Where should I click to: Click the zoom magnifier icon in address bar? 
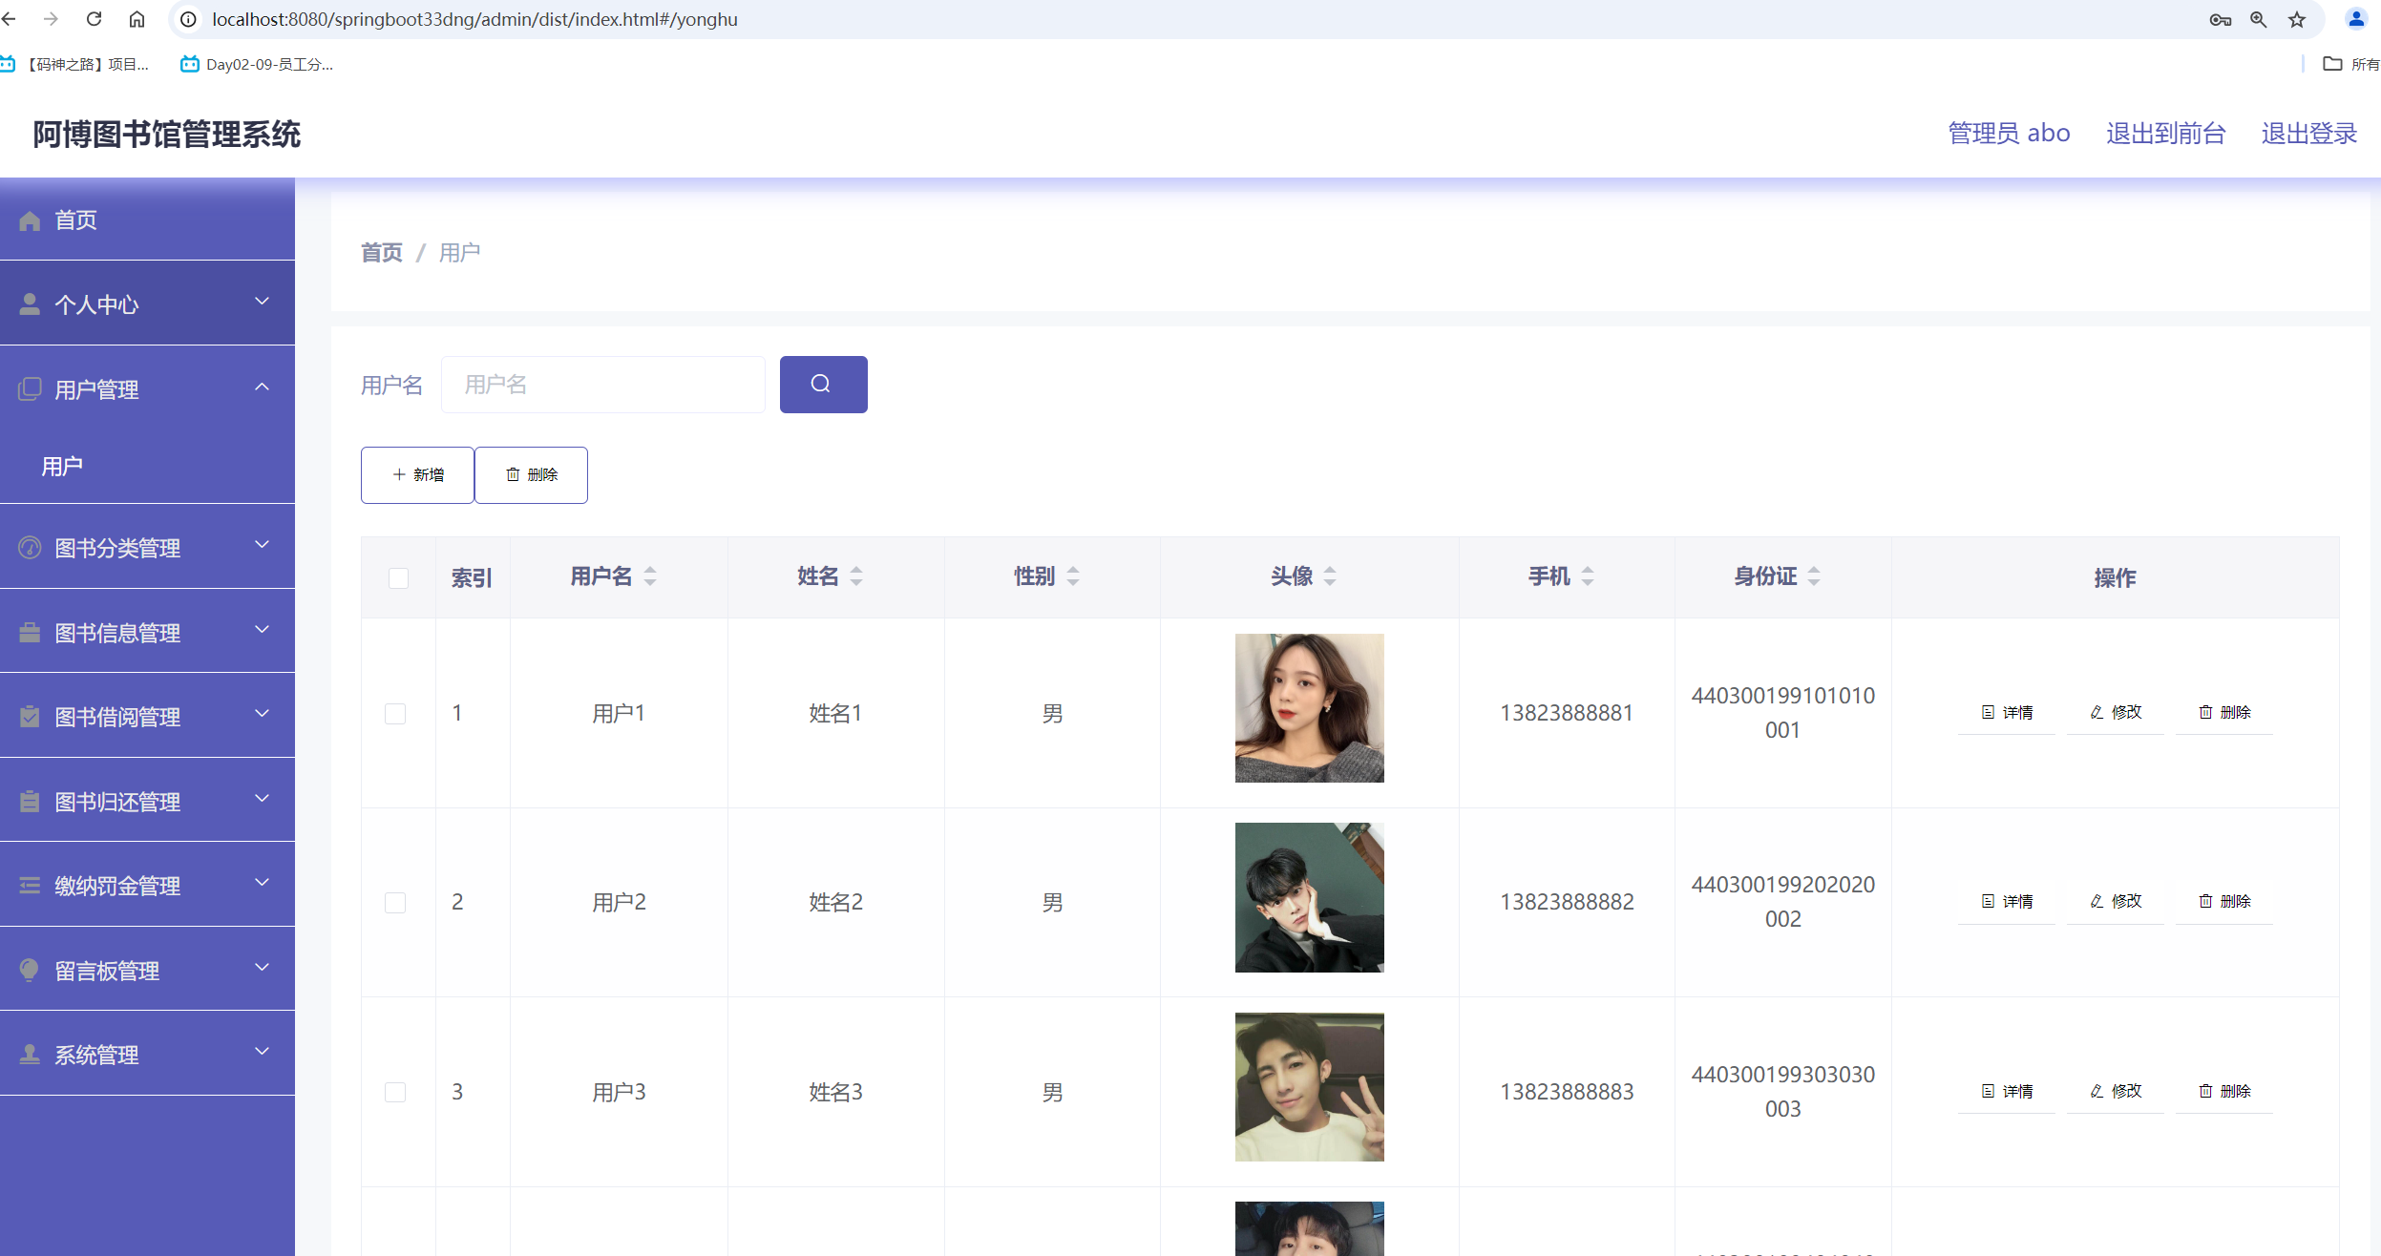tap(2259, 19)
